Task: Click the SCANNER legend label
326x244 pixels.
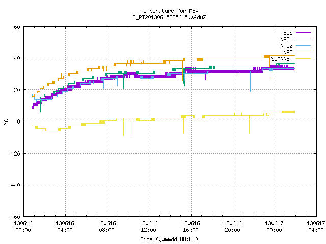Action: tap(282, 59)
